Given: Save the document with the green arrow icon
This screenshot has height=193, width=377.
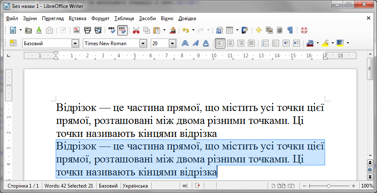Looking at the screenshot, I should [x=39, y=30].
